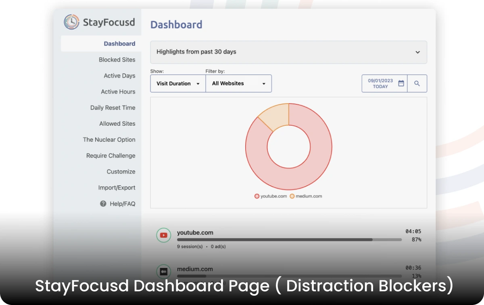Click the orange medium.com donut segment
The height and width of the screenshot is (305, 484).
point(276,116)
